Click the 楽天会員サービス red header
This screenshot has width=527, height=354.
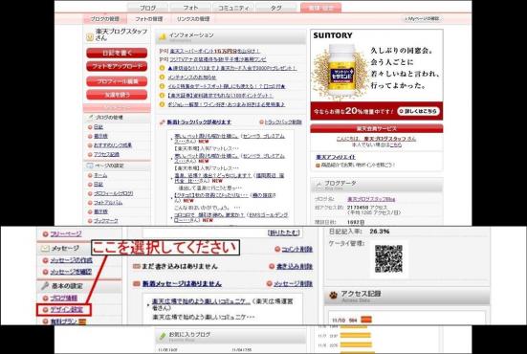pos(377,128)
